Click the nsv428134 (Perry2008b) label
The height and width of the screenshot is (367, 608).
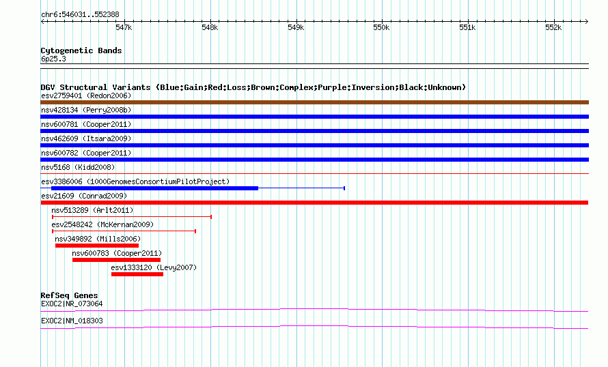point(86,110)
